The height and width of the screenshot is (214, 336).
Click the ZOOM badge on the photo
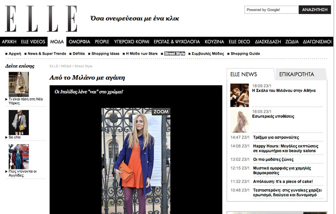pos(161,112)
